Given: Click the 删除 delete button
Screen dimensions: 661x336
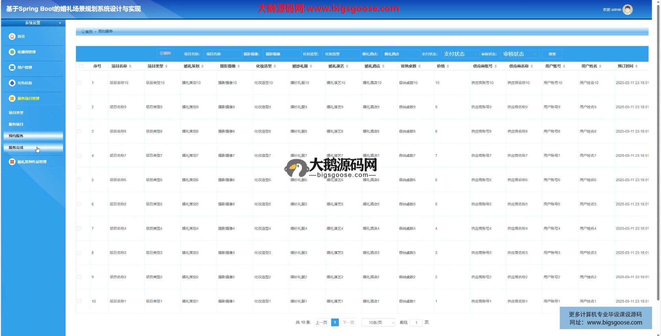Looking at the screenshot, I should (165, 53).
